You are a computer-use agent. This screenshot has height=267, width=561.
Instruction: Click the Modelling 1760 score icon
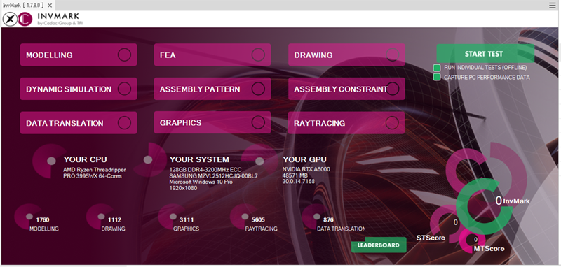(28, 217)
